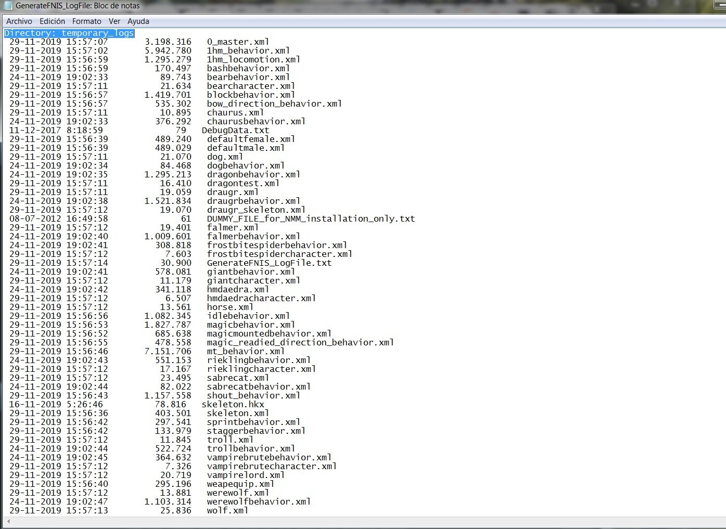Click the file name 'magicbehavior.xml'

point(251,325)
